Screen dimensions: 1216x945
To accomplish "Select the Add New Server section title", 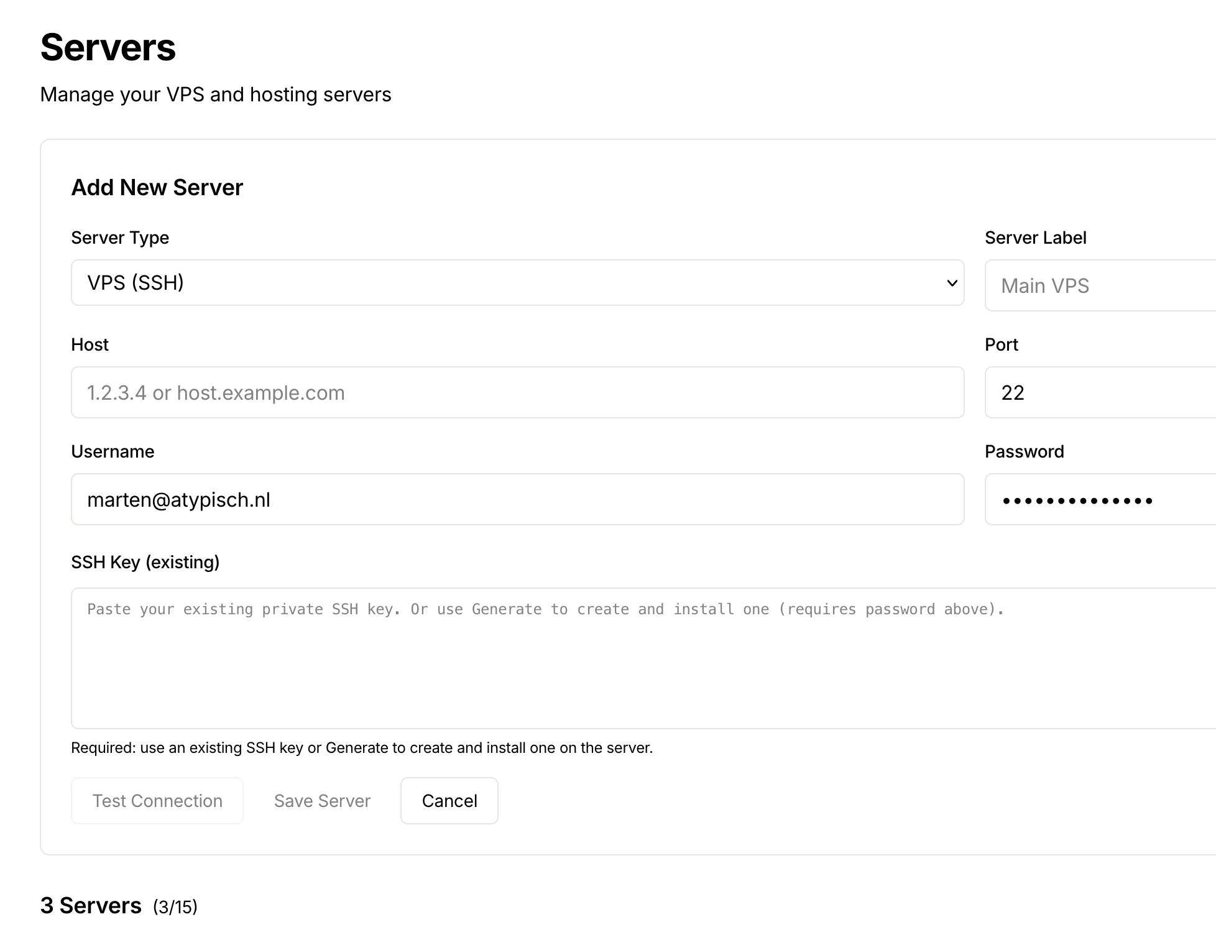I will coord(157,187).
